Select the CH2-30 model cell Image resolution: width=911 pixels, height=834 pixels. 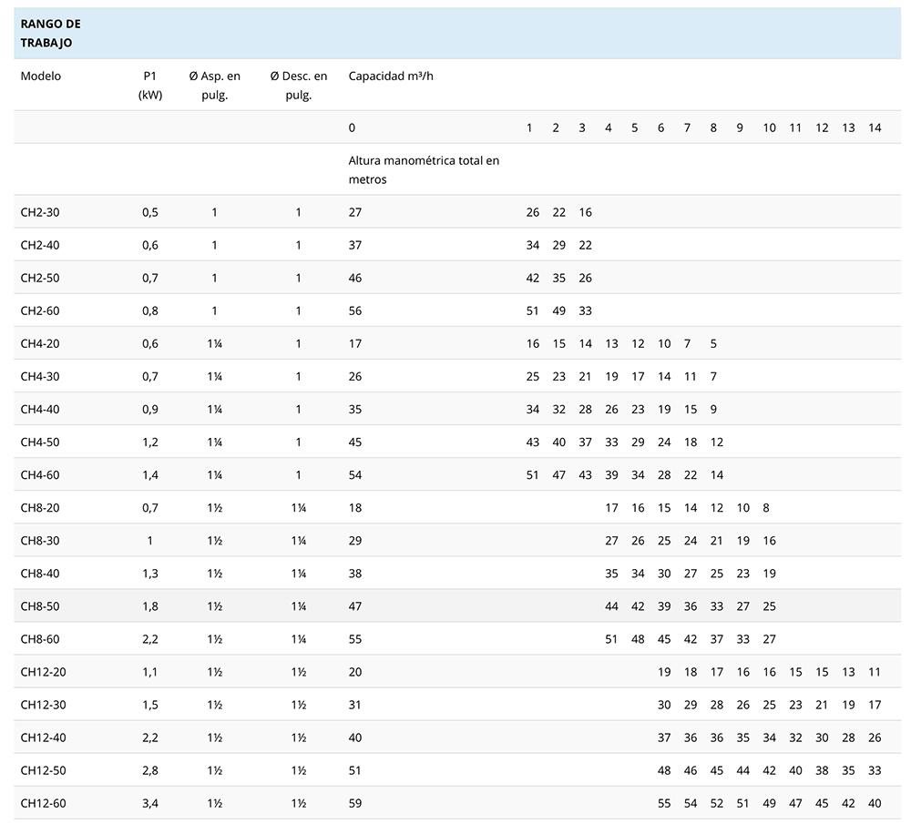(x=40, y=212)
